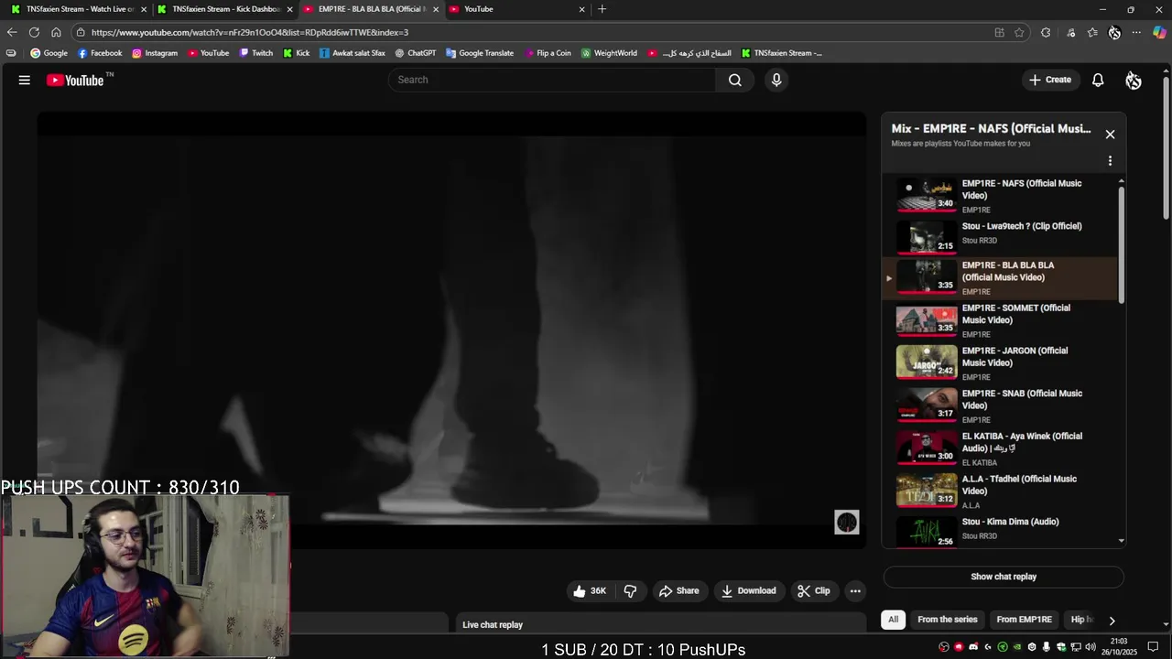This screenshot has width=1172, height=659.
Task: Open the Google bookmark
Action: point(49,53)
